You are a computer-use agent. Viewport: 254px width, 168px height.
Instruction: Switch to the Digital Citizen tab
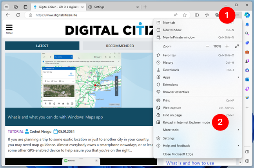point(58,7)
